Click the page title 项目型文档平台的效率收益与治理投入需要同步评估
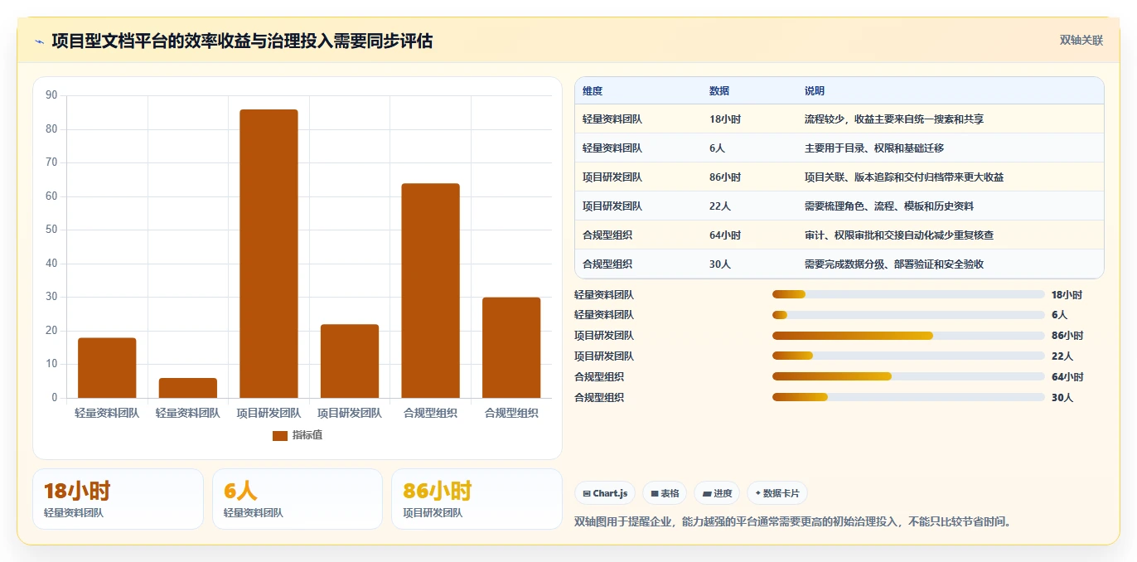The height and width of the screenshot is (562, 1137). (242, 41)
